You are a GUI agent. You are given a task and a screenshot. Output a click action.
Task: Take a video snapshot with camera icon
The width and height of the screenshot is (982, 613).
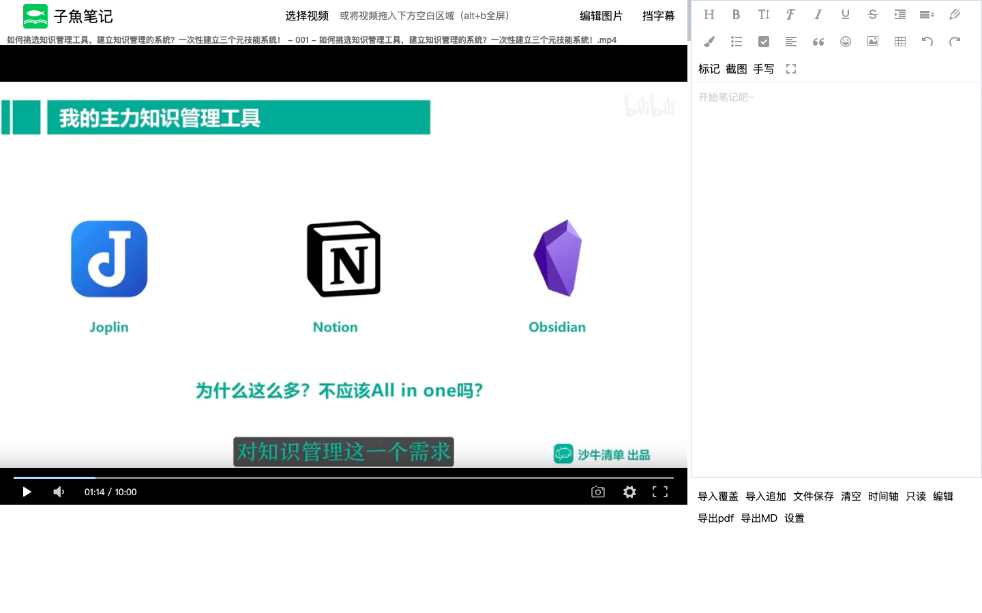click(x=597, y=492)
